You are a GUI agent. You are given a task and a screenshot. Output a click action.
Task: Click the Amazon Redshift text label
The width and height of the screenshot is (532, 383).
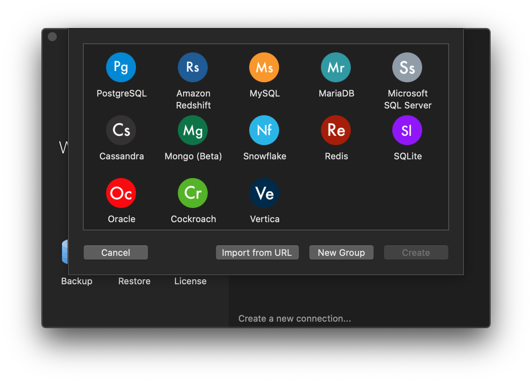(194, 99)
